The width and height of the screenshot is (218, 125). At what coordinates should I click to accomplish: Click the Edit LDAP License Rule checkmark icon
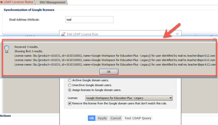click(x=63, y=34)
